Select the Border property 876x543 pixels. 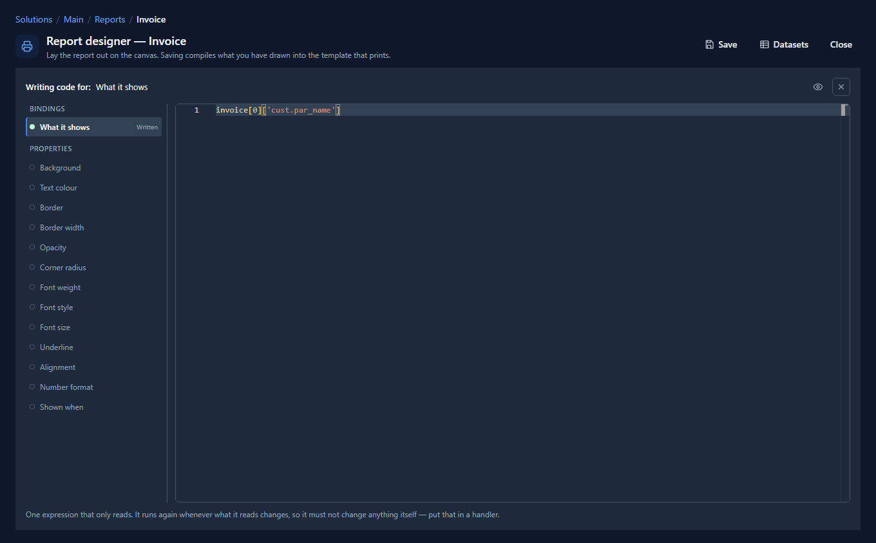(93, 207)
